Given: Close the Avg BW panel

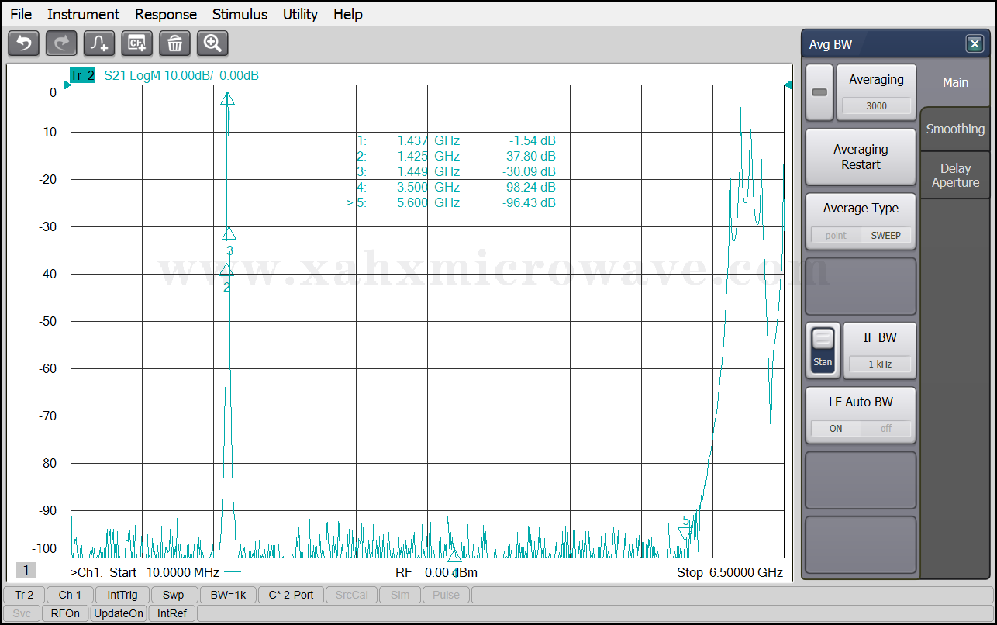Looking at the screenshot, I should tap(975, 44).
